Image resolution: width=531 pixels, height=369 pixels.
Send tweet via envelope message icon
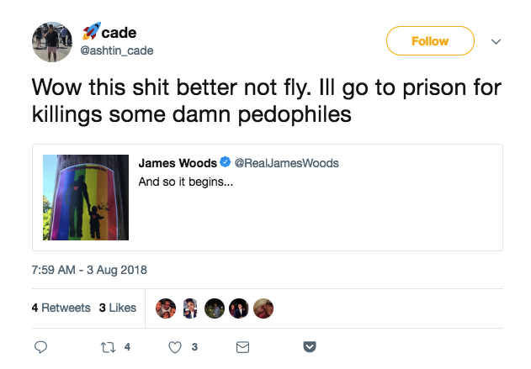point(242,347)
